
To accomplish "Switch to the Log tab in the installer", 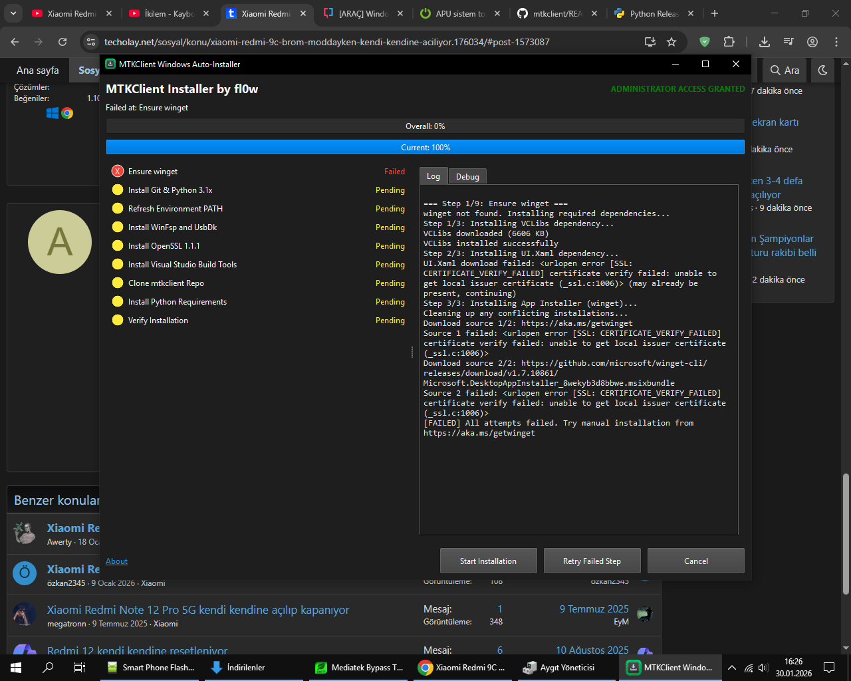I will pyautogui.click(x=433, y=176).
